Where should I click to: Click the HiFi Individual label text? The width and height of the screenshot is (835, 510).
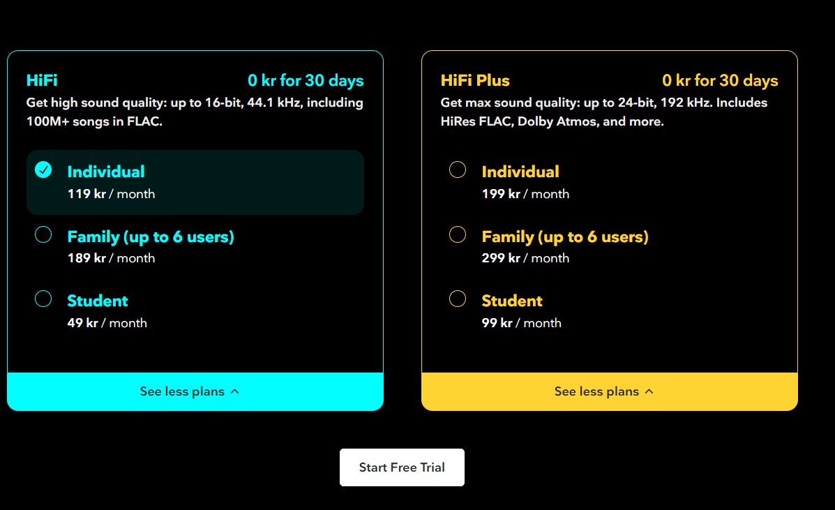click(106, 172)
